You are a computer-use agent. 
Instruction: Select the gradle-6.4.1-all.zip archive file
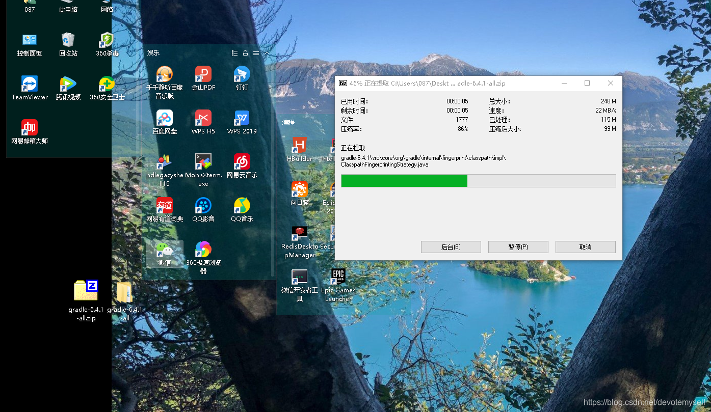[x=86, y=300]
